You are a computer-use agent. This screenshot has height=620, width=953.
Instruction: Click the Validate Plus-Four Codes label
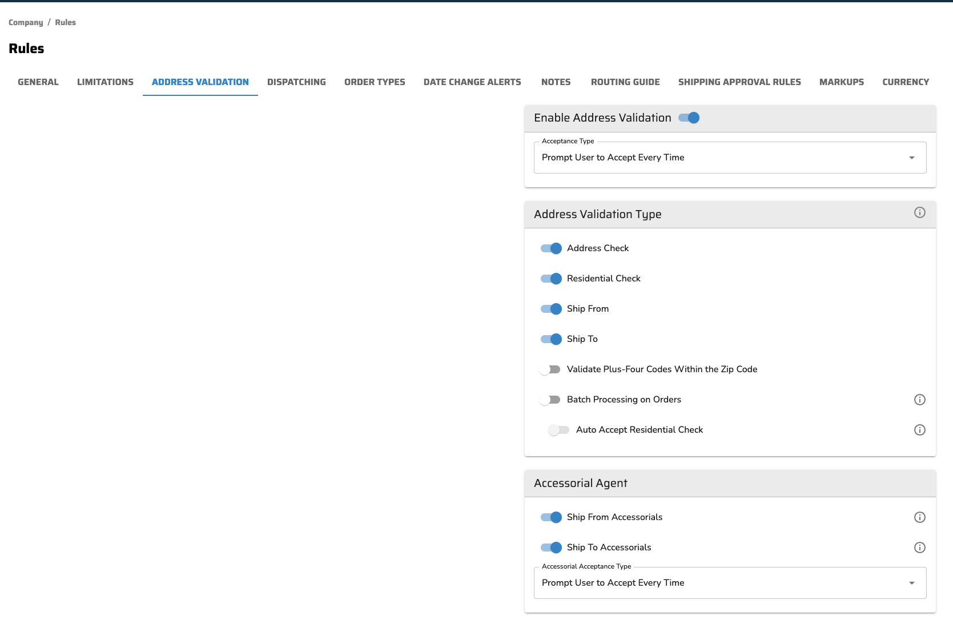point(662,369)
